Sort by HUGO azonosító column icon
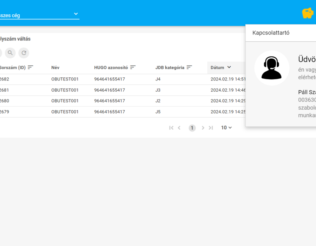This screenshot has height=246, width=316. pyautogui.click(x=133, y=67)
